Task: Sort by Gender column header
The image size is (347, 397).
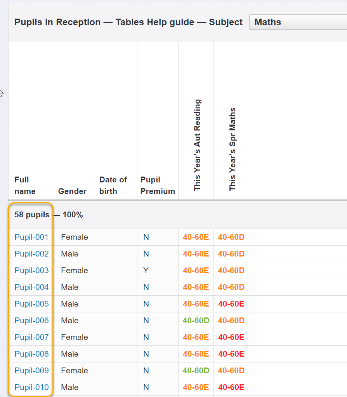Action: click(73, 191)
